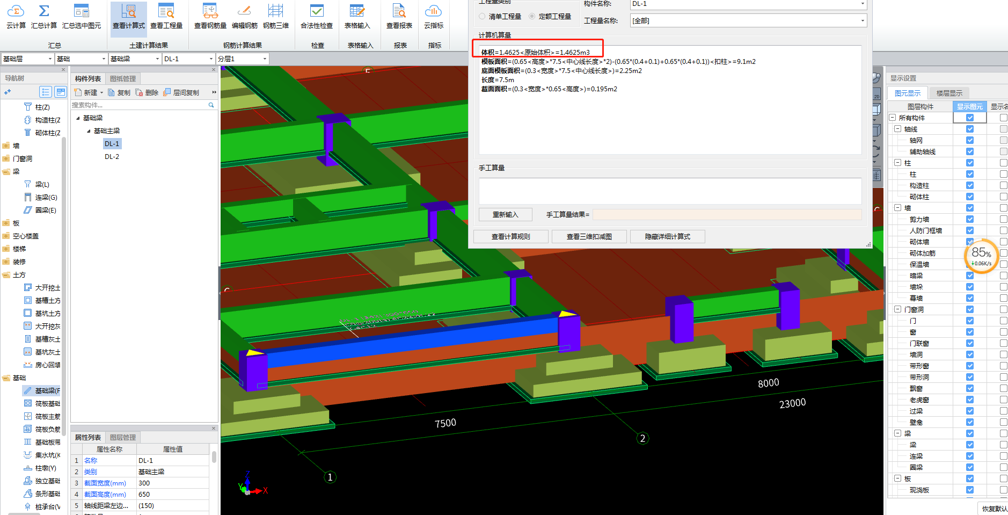1008x515 pixels.
Task: Click 恢复默认 button
Action: coord(993,508)
